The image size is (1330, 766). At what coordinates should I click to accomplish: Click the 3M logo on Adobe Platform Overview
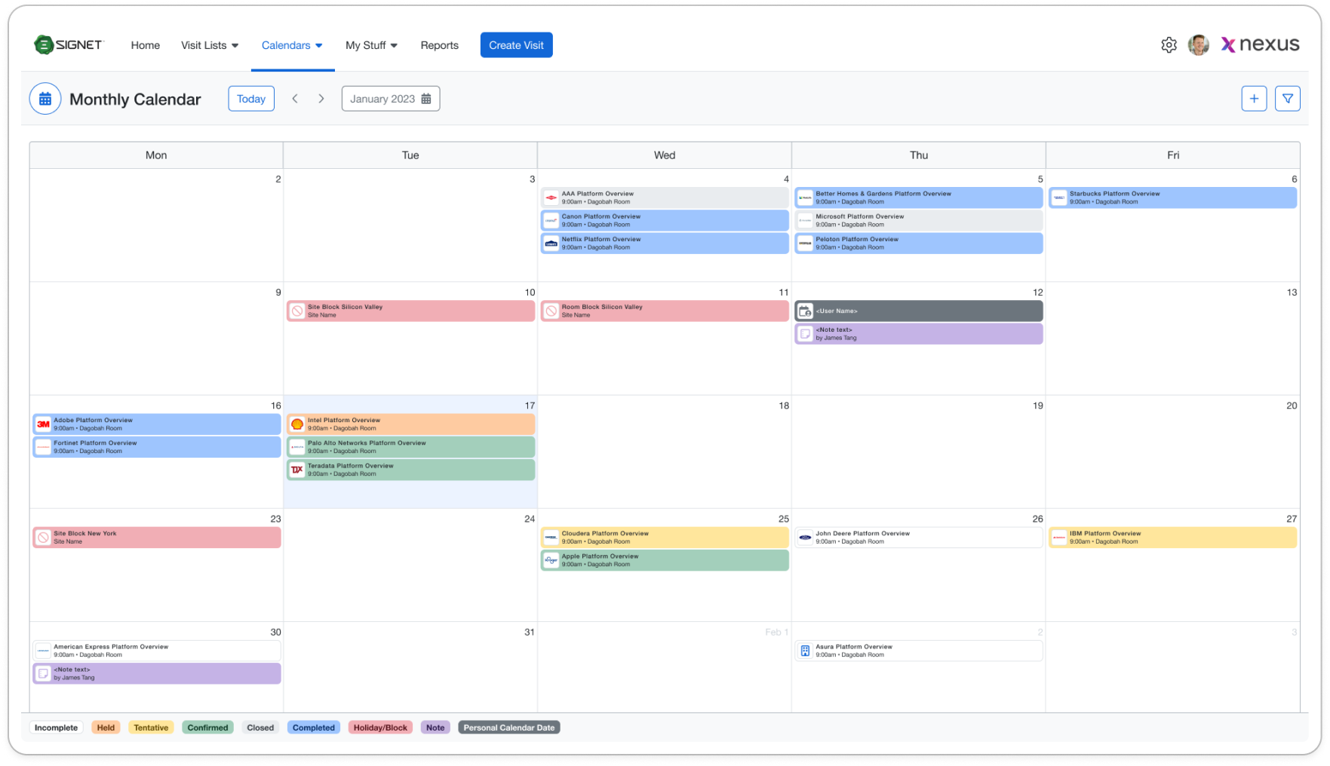[x=43, y=424]
